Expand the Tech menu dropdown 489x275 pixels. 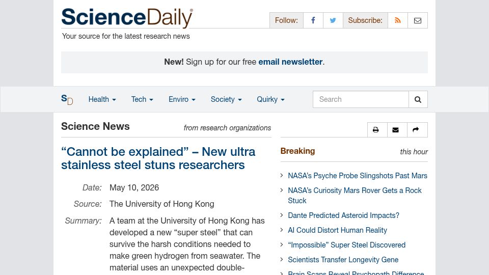(x=142, y=99)
